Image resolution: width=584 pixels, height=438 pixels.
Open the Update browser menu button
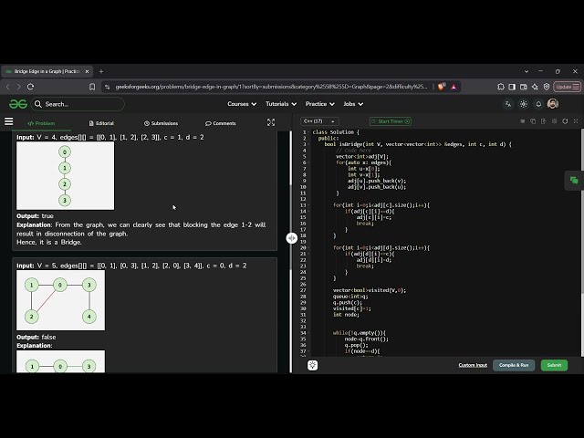coord(567,87)
